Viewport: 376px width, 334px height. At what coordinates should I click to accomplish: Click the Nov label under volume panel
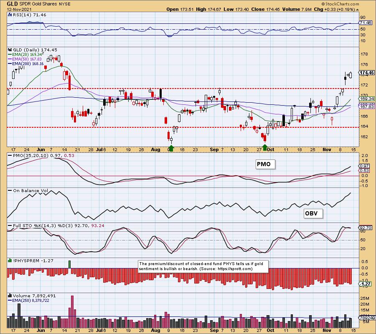(x=327, y=330)
